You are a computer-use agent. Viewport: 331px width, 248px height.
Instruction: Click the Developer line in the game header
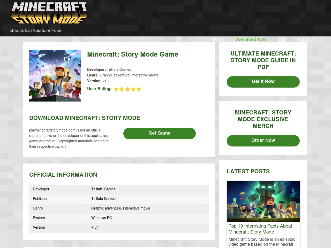click(x=109, y=69)
